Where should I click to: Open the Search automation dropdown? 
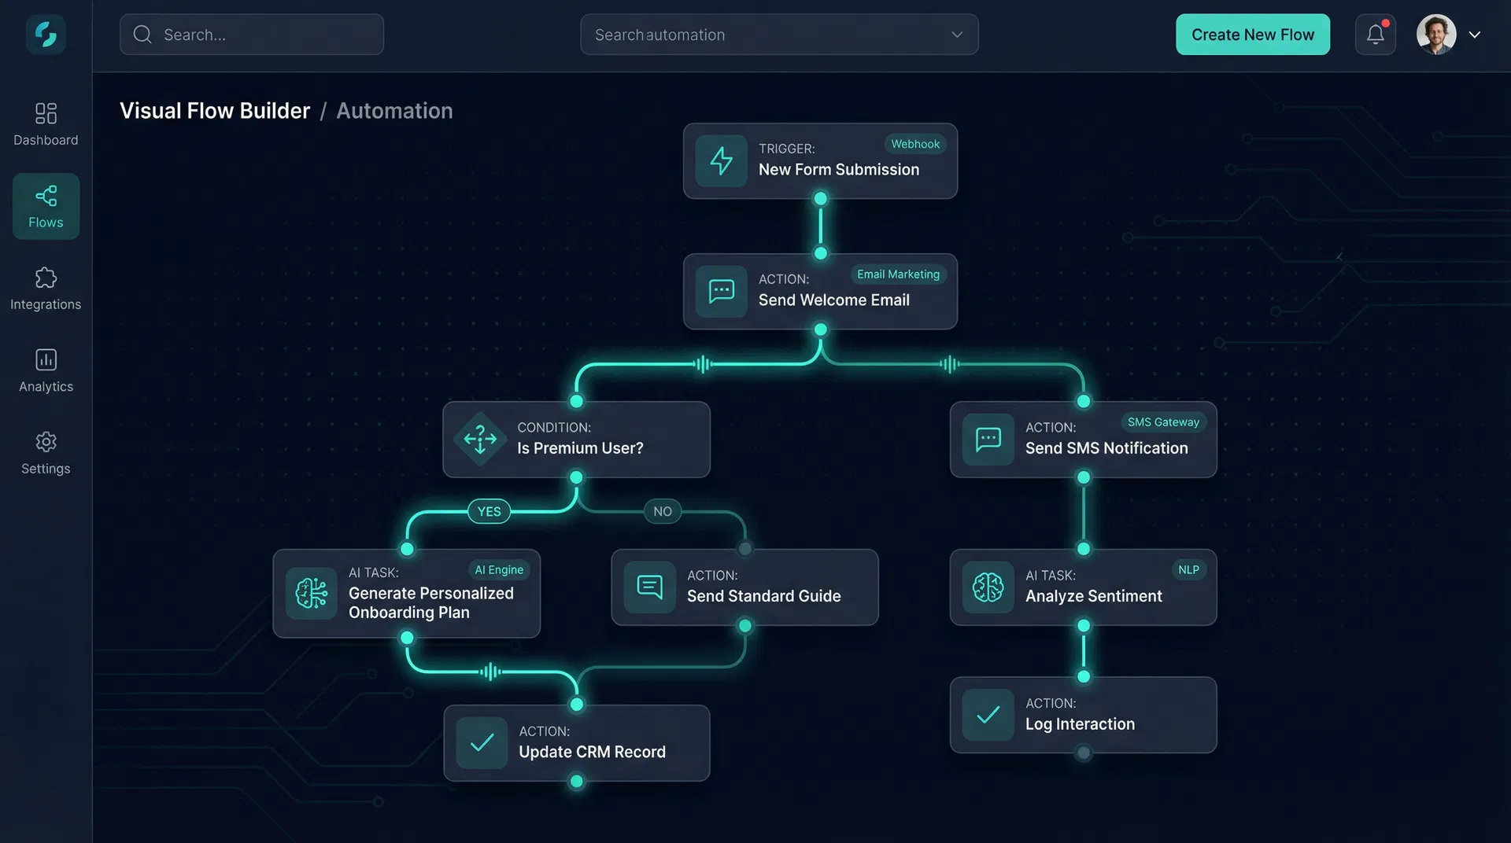pos(956,35)
